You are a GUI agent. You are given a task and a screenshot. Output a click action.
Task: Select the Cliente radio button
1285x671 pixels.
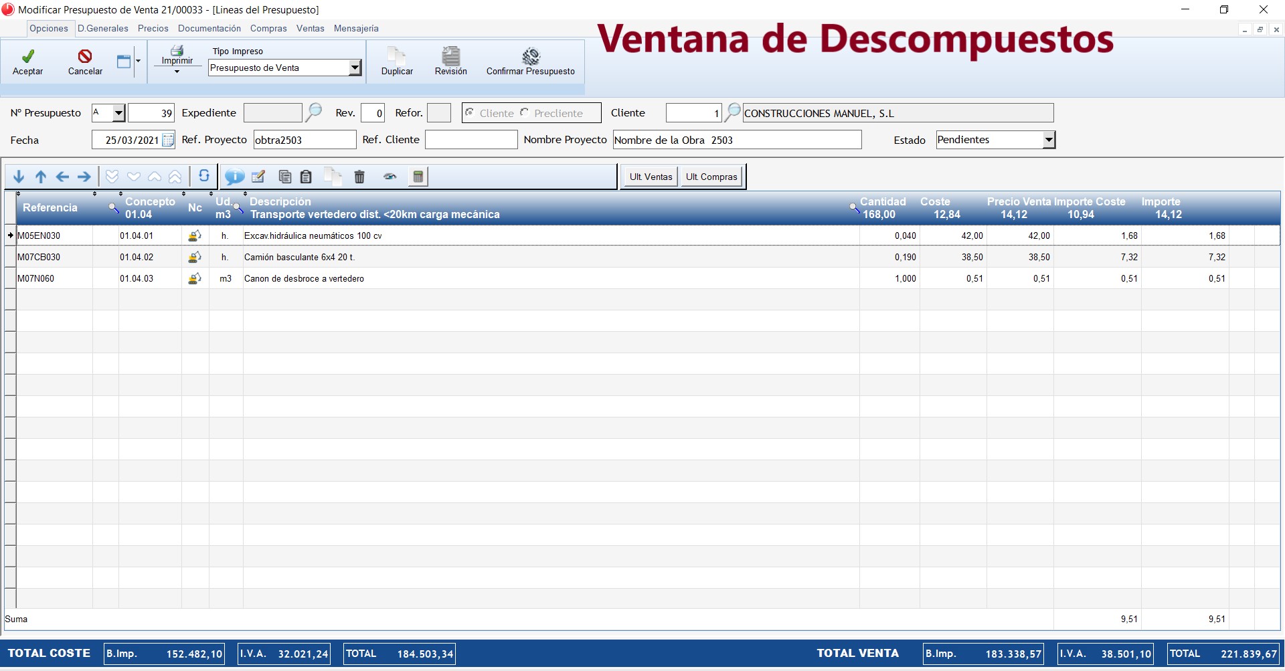coord(470,112)
